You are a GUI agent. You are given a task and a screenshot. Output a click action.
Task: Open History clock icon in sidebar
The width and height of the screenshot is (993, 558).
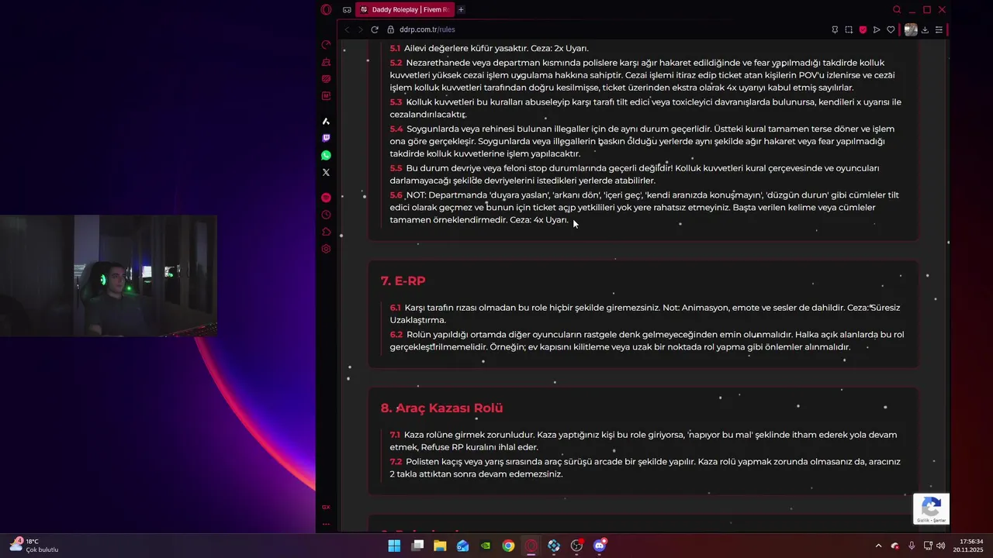[x=326, y=215]
